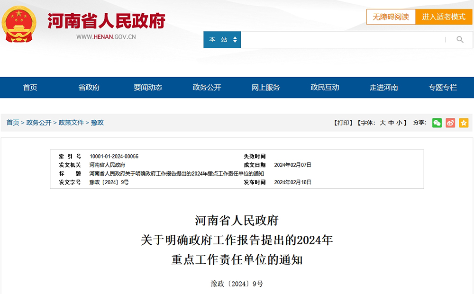Add page to favorites via star icon
The width and height of the screenshot is (474, 294).
point(463,123)
